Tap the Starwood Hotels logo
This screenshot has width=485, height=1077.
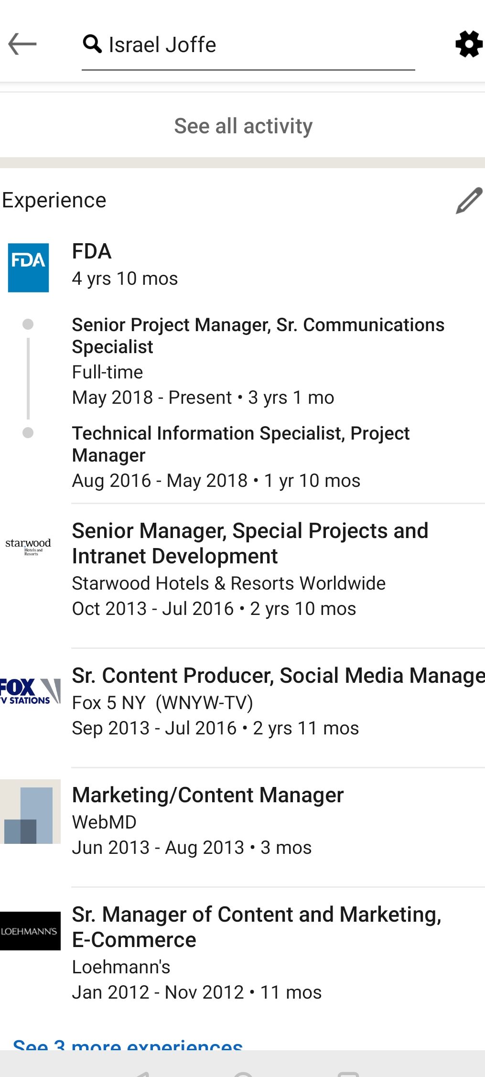28,546
